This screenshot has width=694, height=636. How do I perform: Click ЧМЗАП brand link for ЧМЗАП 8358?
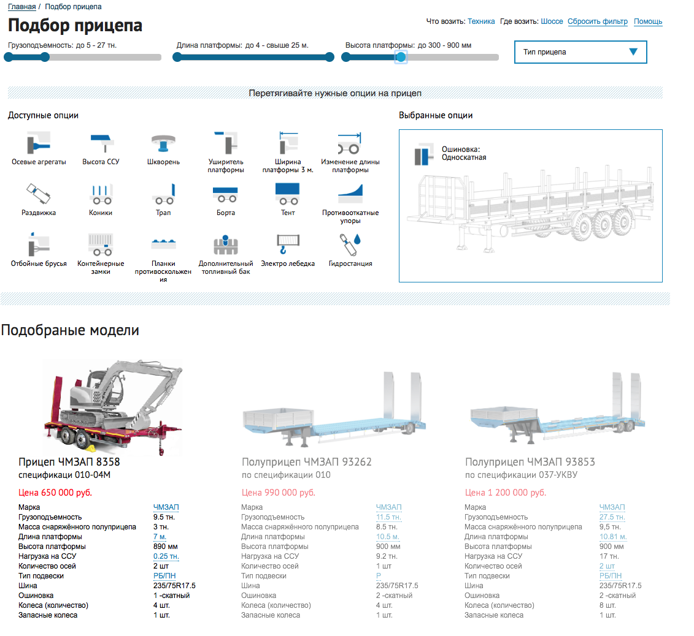coord(166,507)
